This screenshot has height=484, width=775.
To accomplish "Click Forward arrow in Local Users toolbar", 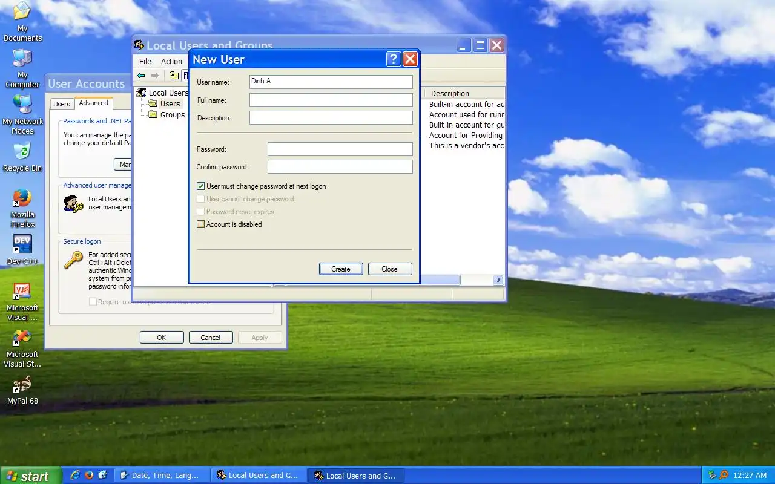I will (x=155, y=76).
